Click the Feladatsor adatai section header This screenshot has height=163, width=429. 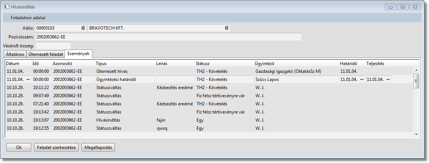[212, 18]
